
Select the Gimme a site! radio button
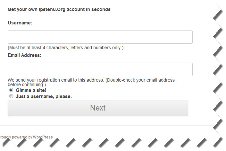11,90
